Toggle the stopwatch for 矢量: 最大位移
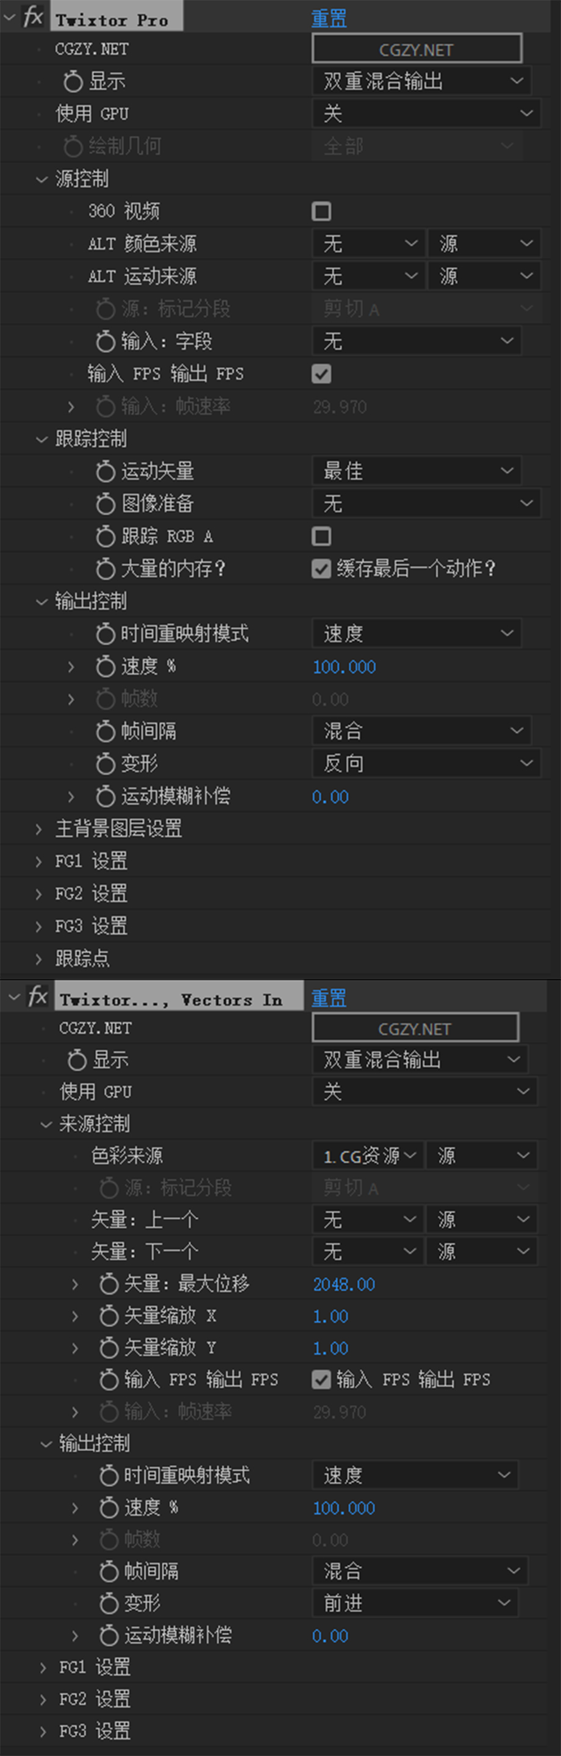 (109, 1284)
